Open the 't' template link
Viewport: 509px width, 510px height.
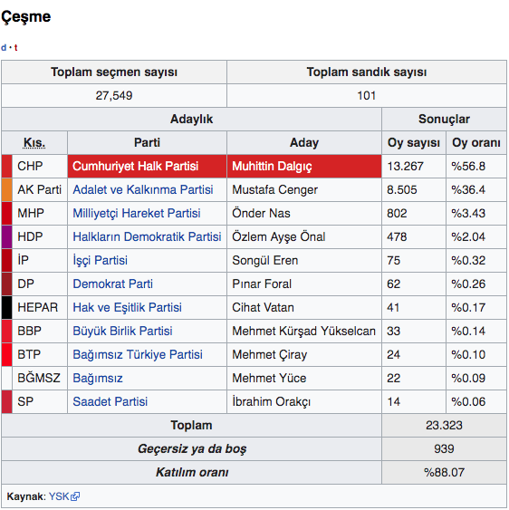click(15, 47)
